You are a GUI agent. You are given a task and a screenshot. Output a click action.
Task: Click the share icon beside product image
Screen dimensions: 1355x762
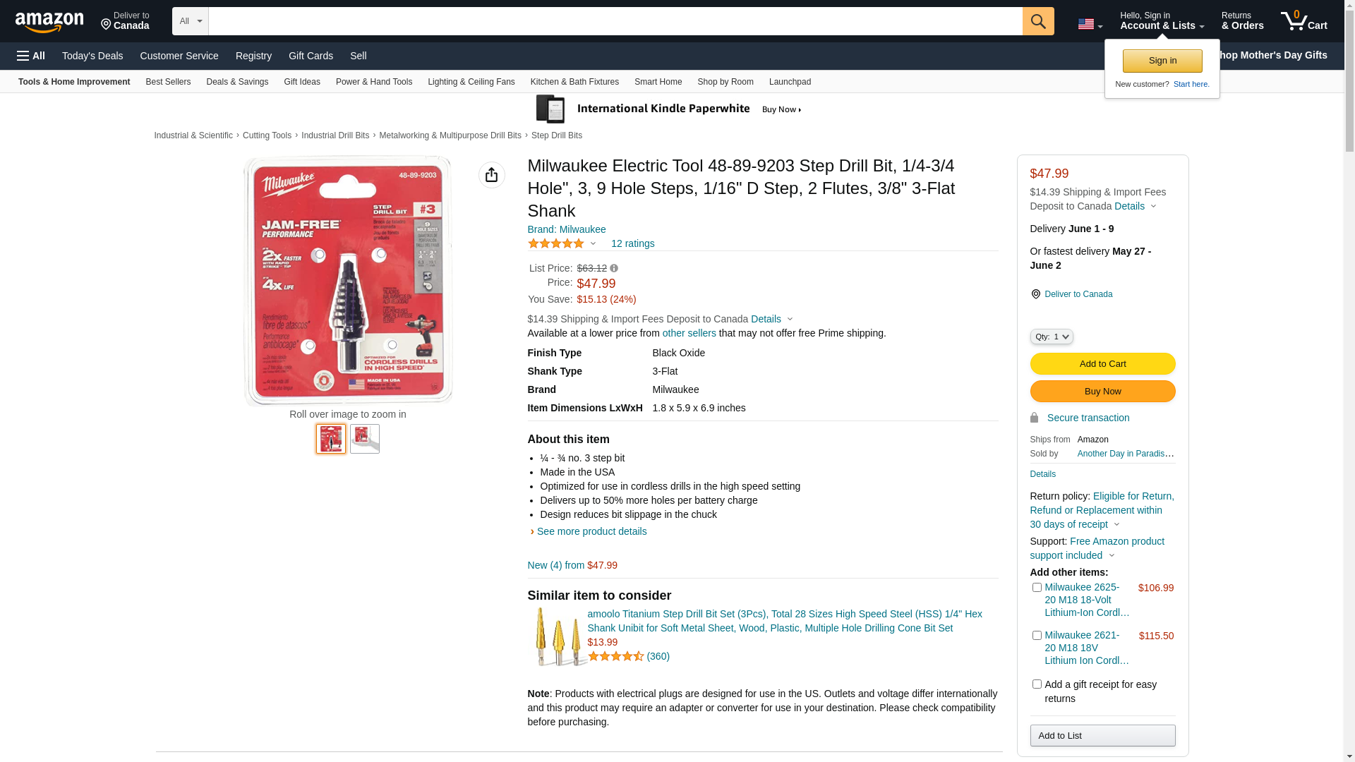tap(491, 175)
